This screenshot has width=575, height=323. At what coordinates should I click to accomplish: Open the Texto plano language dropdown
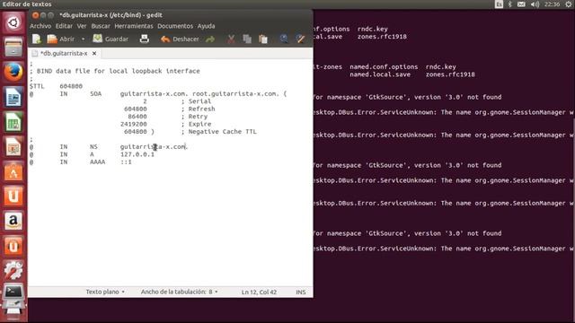tap(105, 292)
